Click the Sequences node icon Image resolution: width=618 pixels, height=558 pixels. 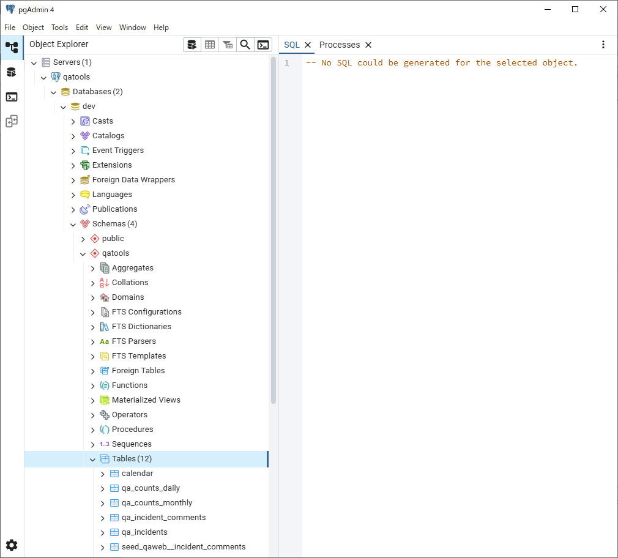tap(105, 444)
